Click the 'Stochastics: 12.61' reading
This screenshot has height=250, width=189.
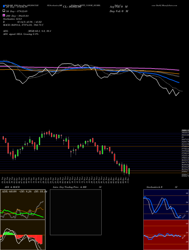coord(12,19)
